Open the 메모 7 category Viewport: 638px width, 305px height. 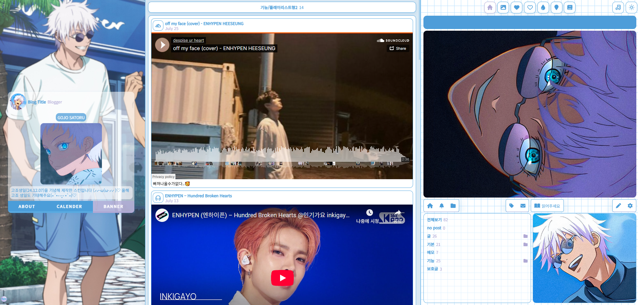[432, 252]
